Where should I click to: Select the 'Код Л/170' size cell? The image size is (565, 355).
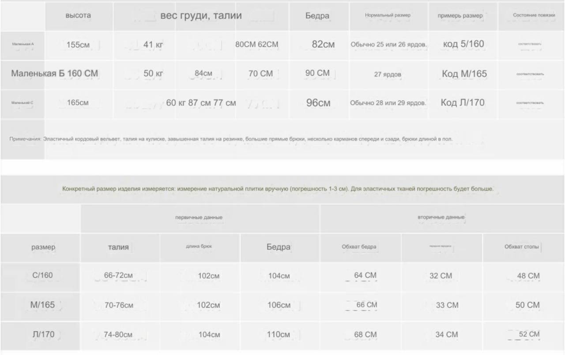click(x=463, y=103)
